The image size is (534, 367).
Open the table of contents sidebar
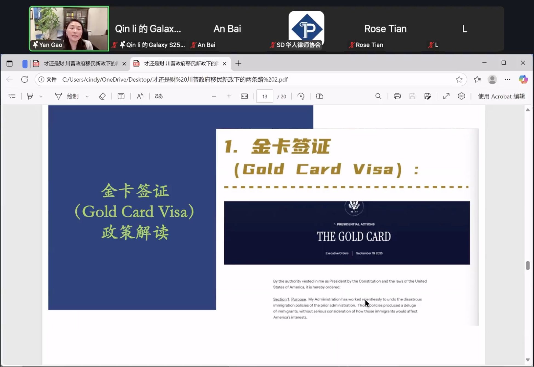[12, 96]
